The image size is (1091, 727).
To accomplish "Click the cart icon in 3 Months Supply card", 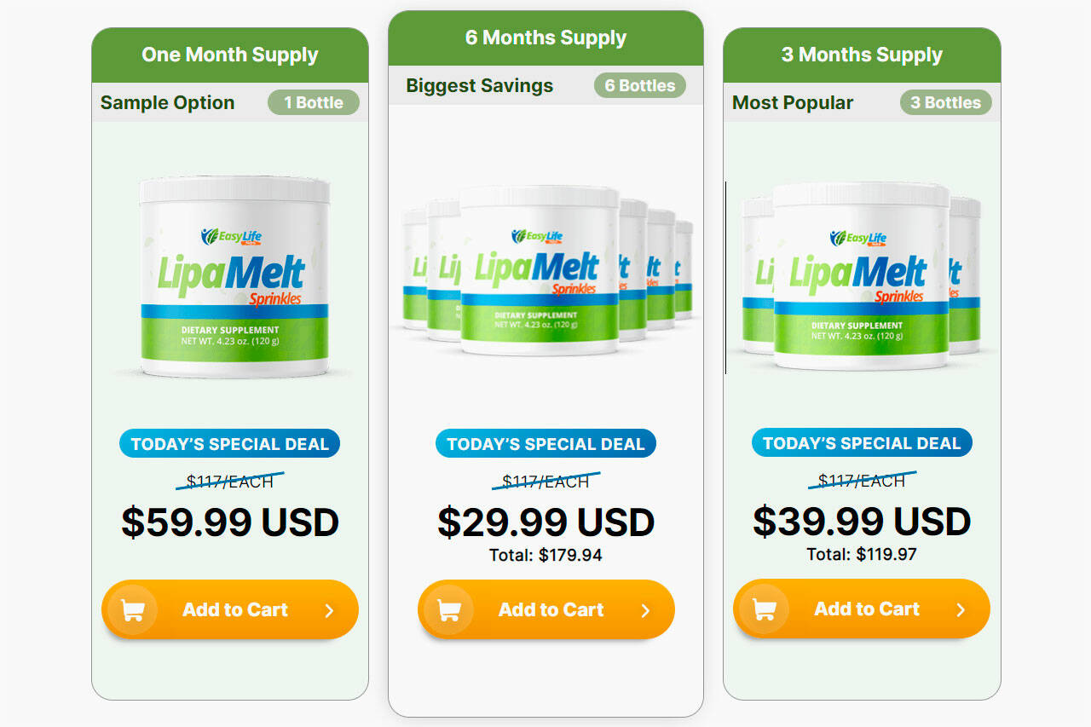I will click(765, 609).
